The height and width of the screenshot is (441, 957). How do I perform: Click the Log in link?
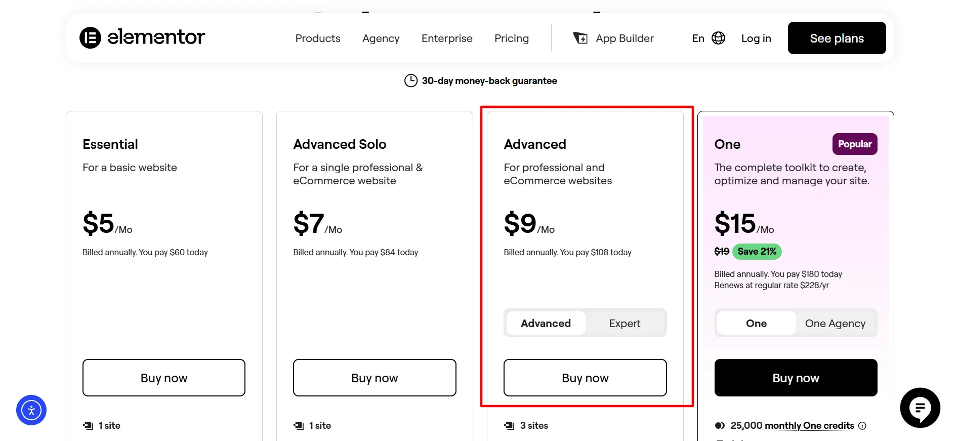pos(756,38)
